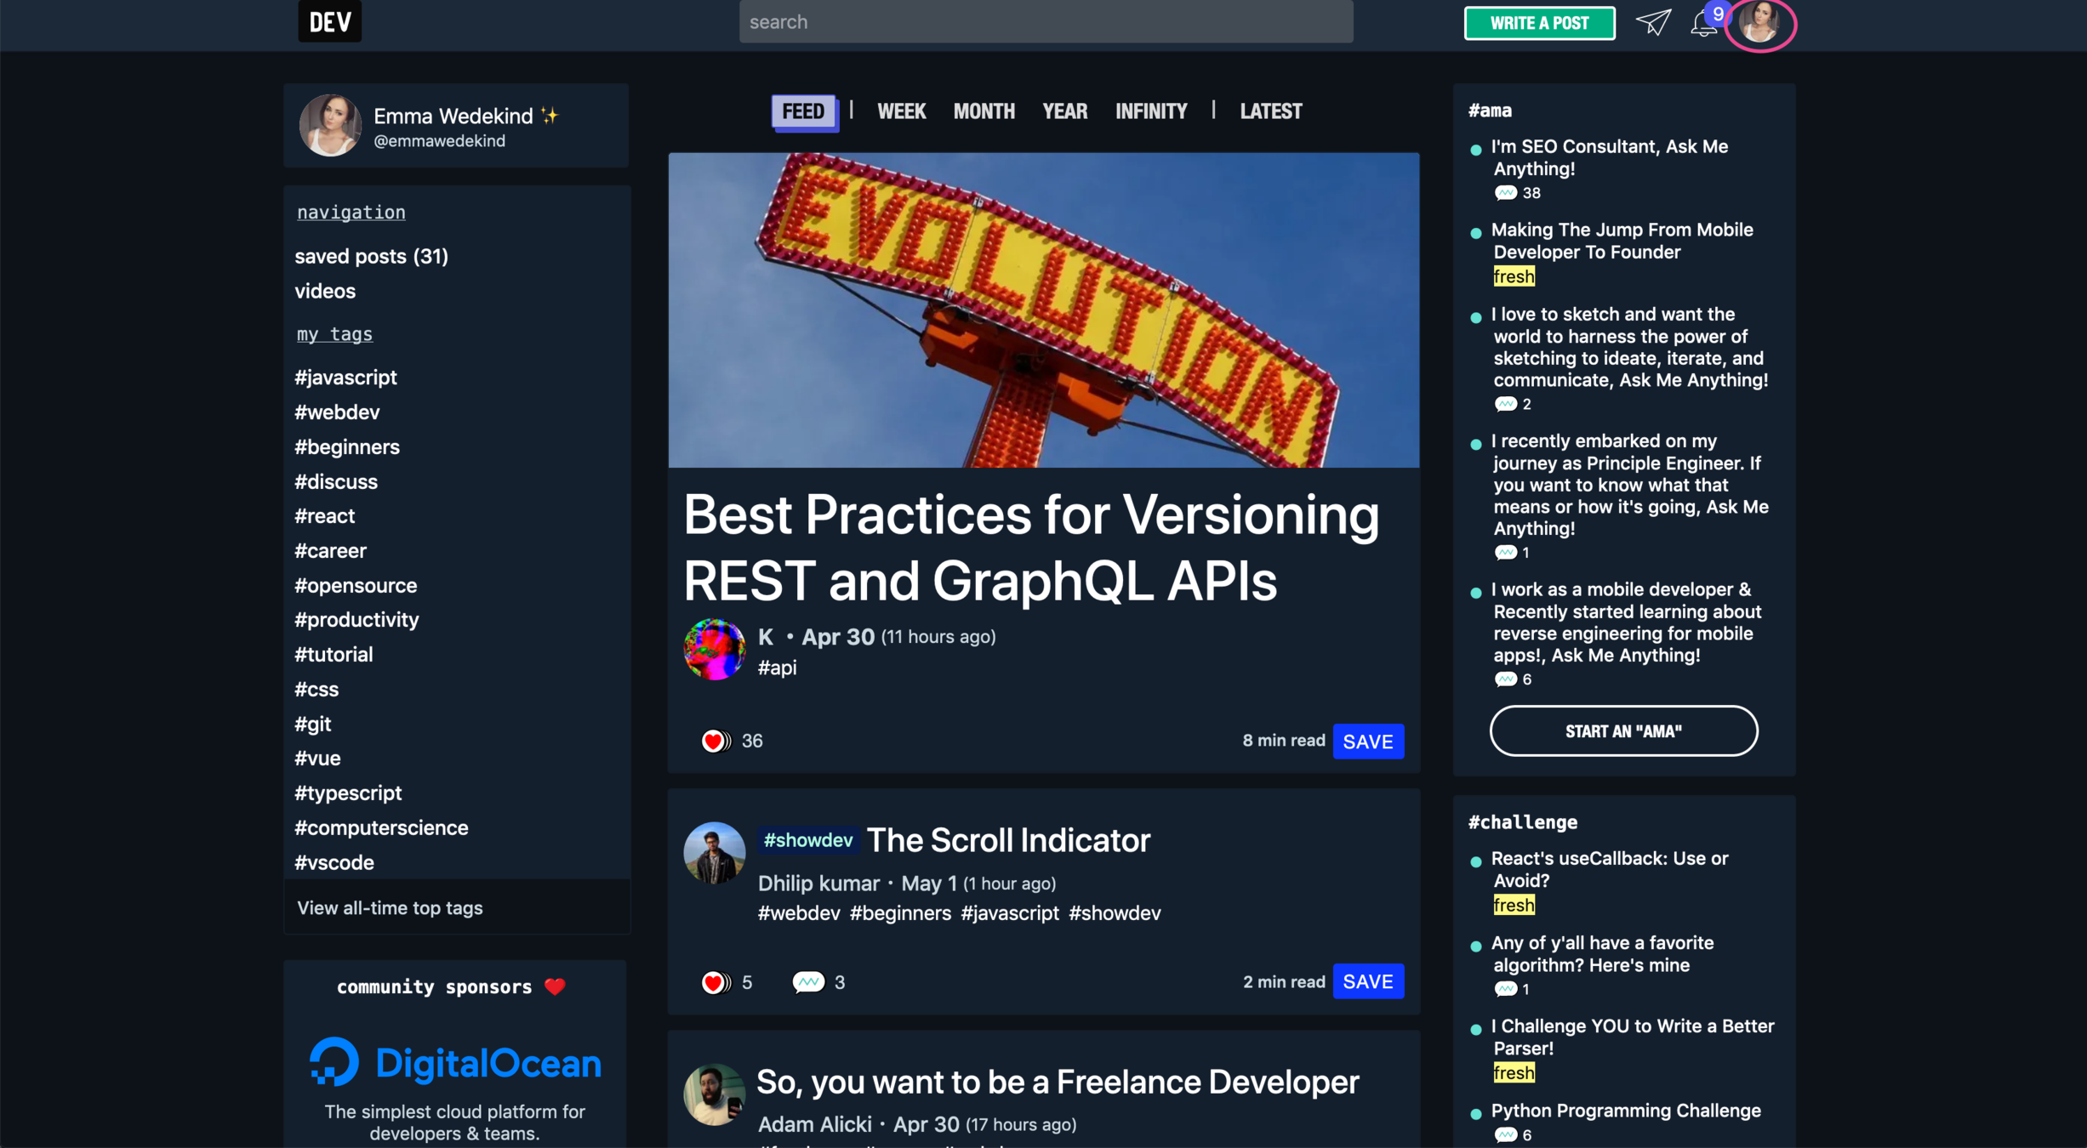
Task: Open saved posts (31) in navigation
Action: click(371, 256)
